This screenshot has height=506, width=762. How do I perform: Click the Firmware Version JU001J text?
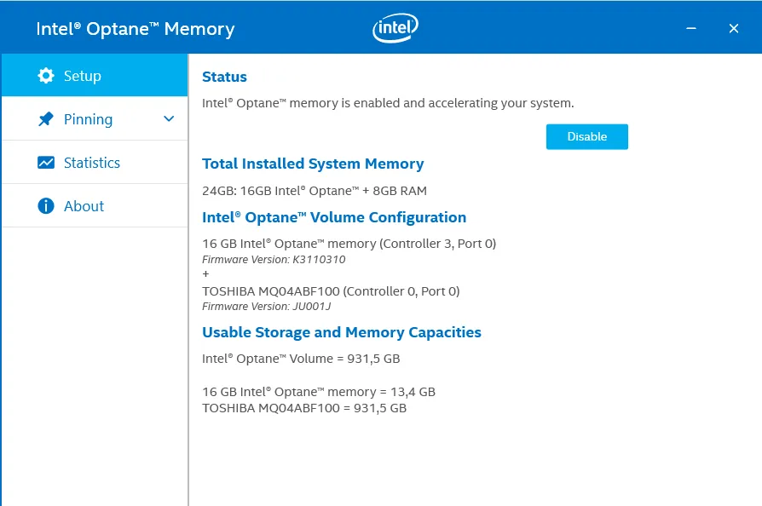tap(266, 306)
